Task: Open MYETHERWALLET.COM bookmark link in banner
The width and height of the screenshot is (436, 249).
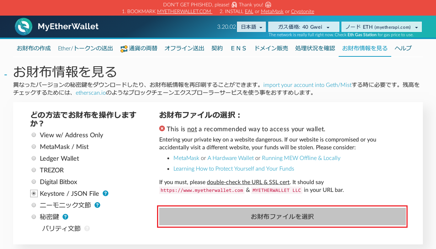Action: click(185, 11)
